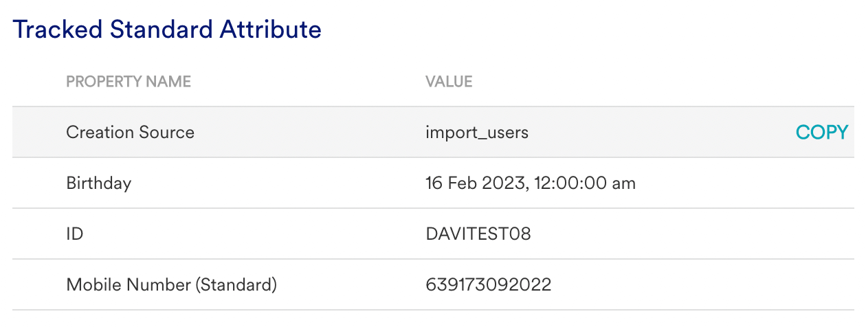Image resolution: width=866 pixels, height=327 pixels.
Task: Select the PROPERTY NAME column header
Action: click(x=129, y=82)
